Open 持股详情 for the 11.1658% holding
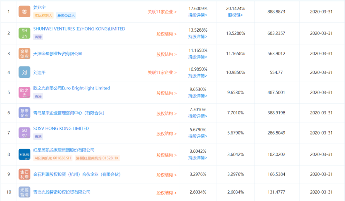This screenshot has width=345, height=201. click(x=198, y=57)
